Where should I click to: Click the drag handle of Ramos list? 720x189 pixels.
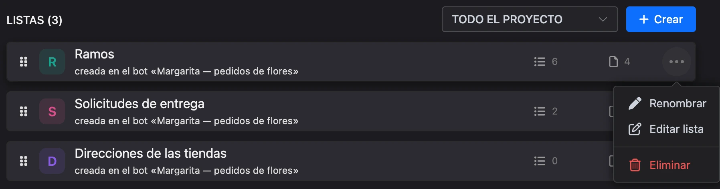(24, 62)
